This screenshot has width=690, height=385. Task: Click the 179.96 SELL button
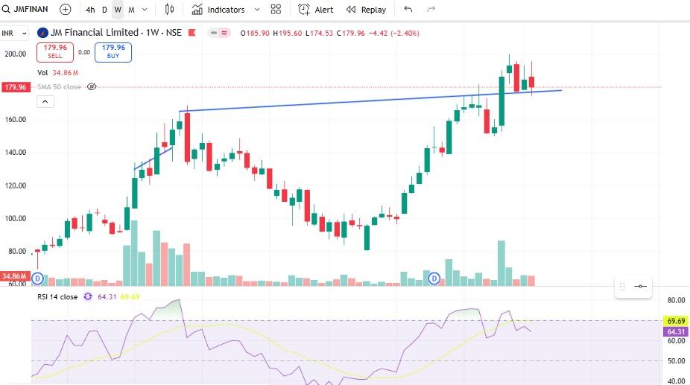[55, 52]
